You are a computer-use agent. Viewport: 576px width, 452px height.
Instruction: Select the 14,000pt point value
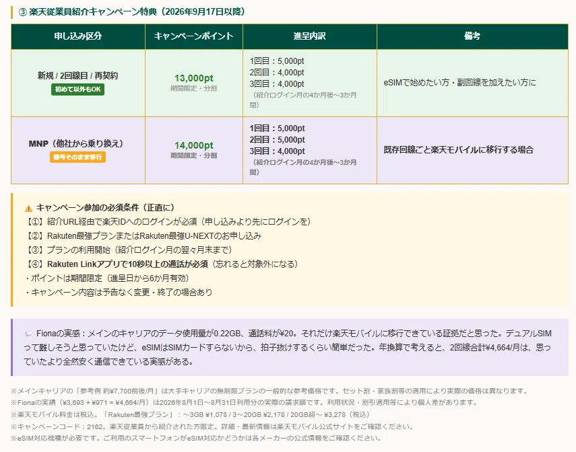[x=194, y=145]
